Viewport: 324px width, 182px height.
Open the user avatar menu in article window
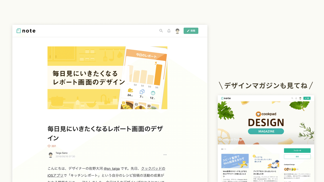click(x=177, y=31)
